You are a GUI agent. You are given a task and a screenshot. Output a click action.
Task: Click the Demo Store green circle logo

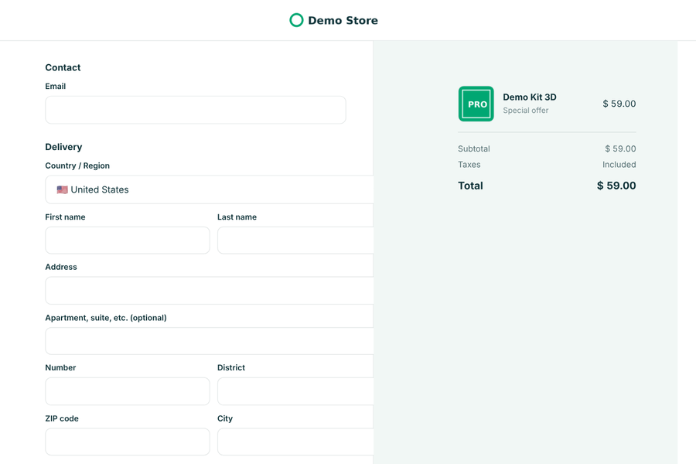(x=296, y=20)
